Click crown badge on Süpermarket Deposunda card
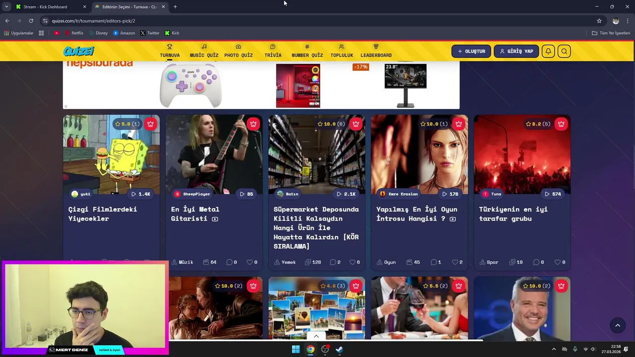 click(x=356, y=124)
